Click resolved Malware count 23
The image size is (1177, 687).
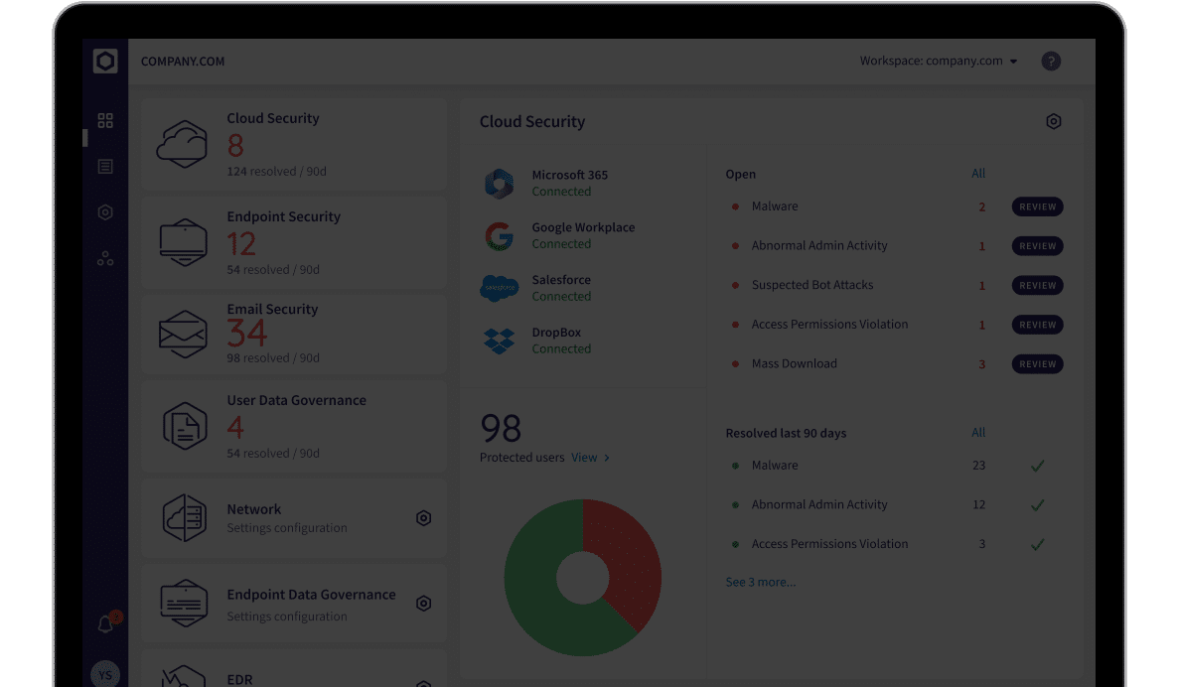click(x=978, y=466)
